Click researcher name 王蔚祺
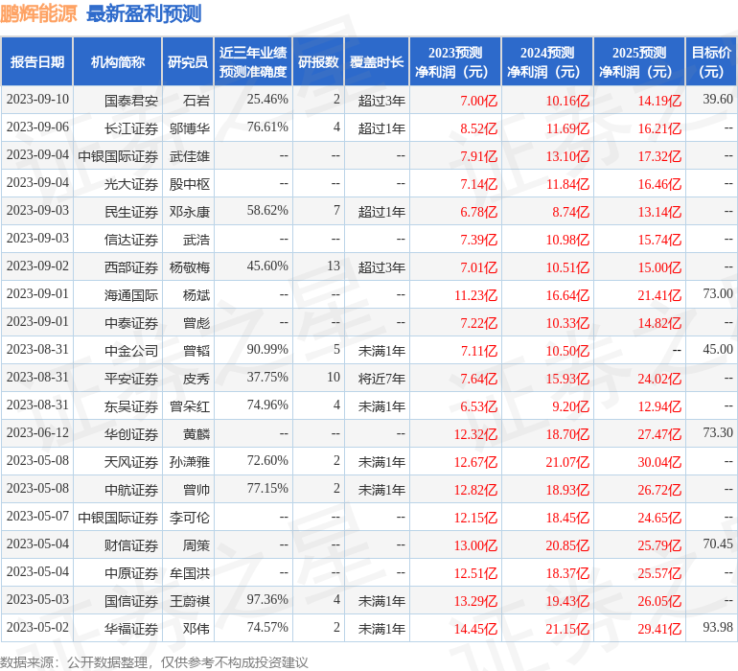The image size is (738, 671). click(190, 600)
